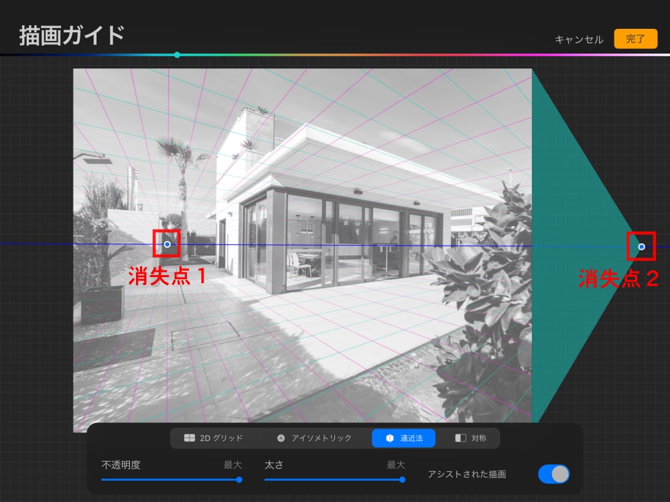670x502 pixels.
Task: Click the 最大 label next to 不透明度
Action: coord(231,464)
